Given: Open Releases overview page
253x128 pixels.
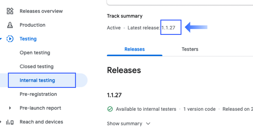Looking at the screenshot, I should tap(41, 11).
